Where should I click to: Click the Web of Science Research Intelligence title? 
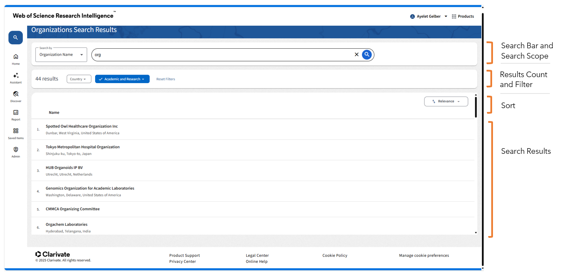(63, 16)
